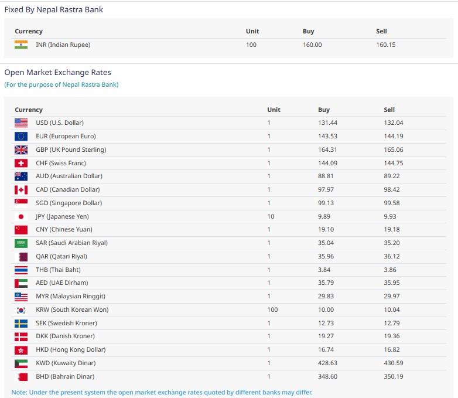Click the South Korean flag icon
This screenshot has height=398, width=458.
pyautogui.click(x=21, y=309)
